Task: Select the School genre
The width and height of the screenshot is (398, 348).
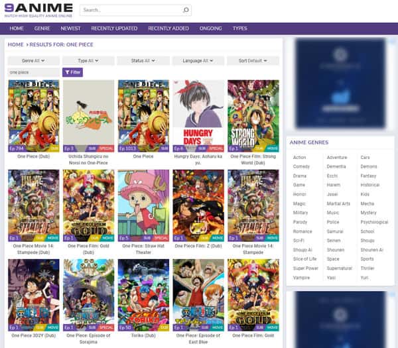Action: (x=367, y=231)
